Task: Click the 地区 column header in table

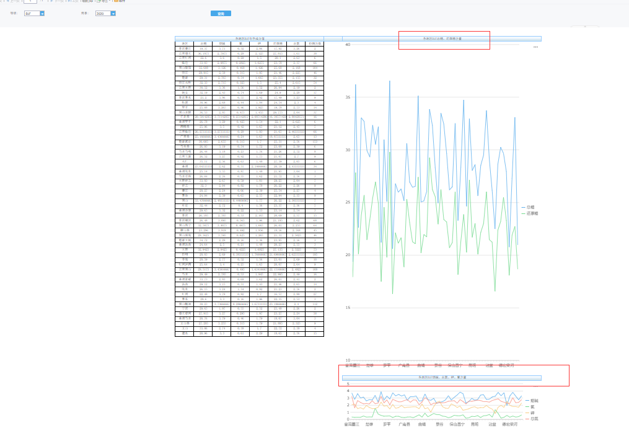Action: click(185, 43)
